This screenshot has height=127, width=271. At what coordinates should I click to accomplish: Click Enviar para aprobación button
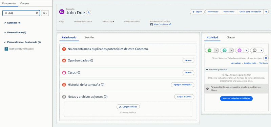(250, 12)
